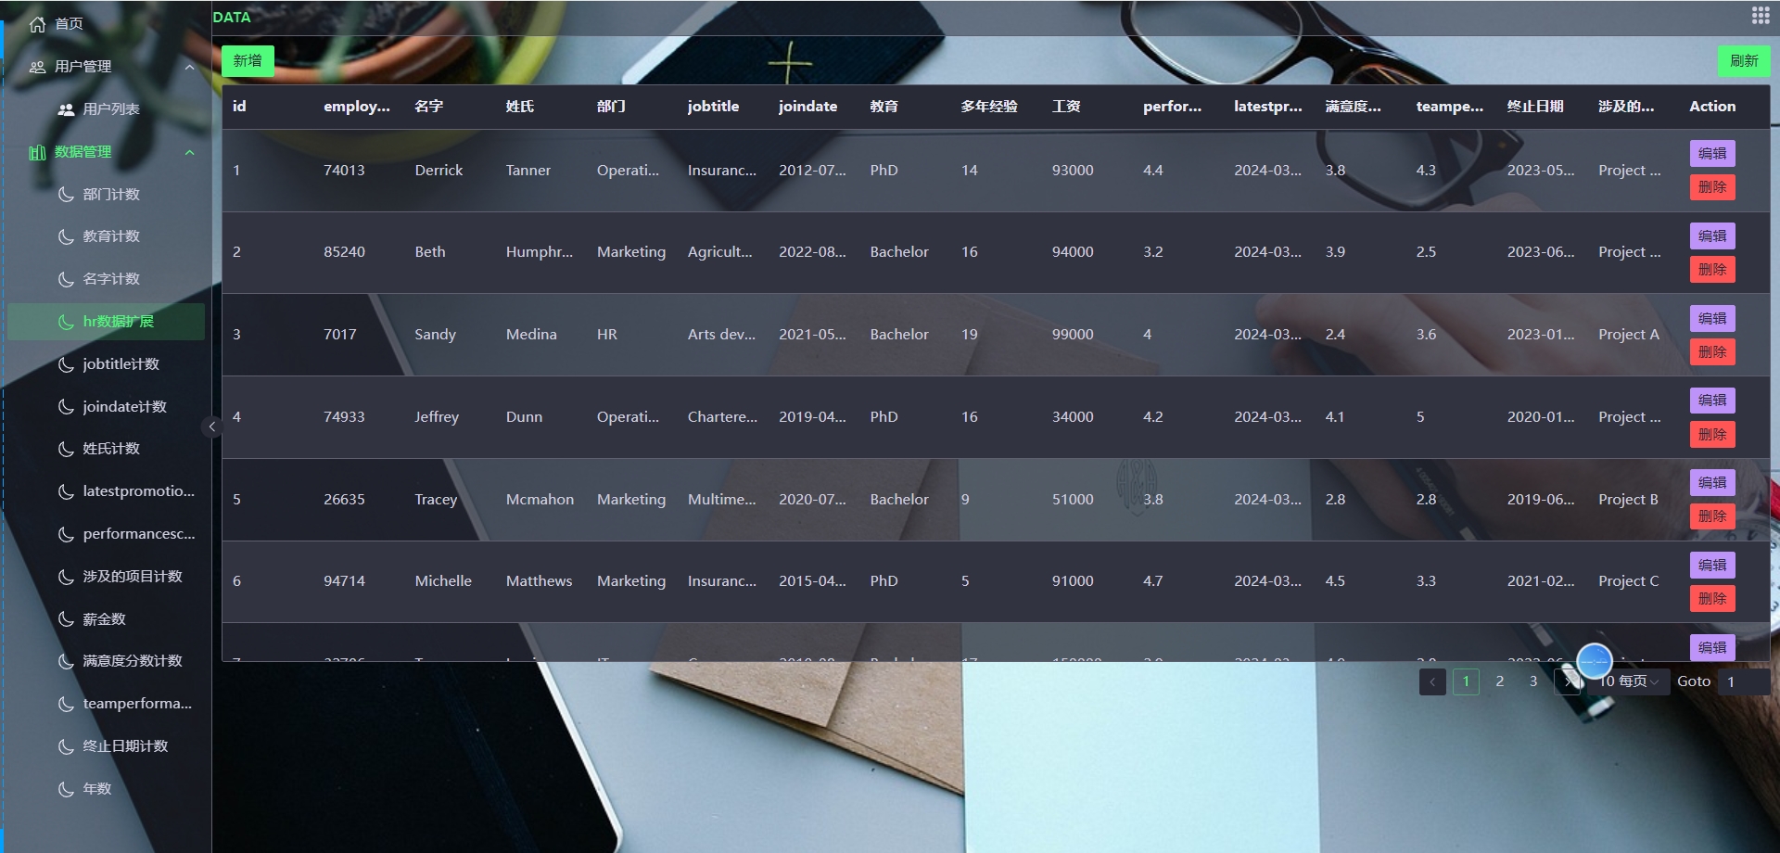Click the moon icon beside 终止日期计数
The width and height of the screenshot is (1780, 853).
pyautogui.click(x=66, y=746)
